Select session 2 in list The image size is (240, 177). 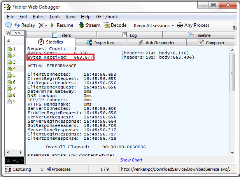(x=14, y=56)
